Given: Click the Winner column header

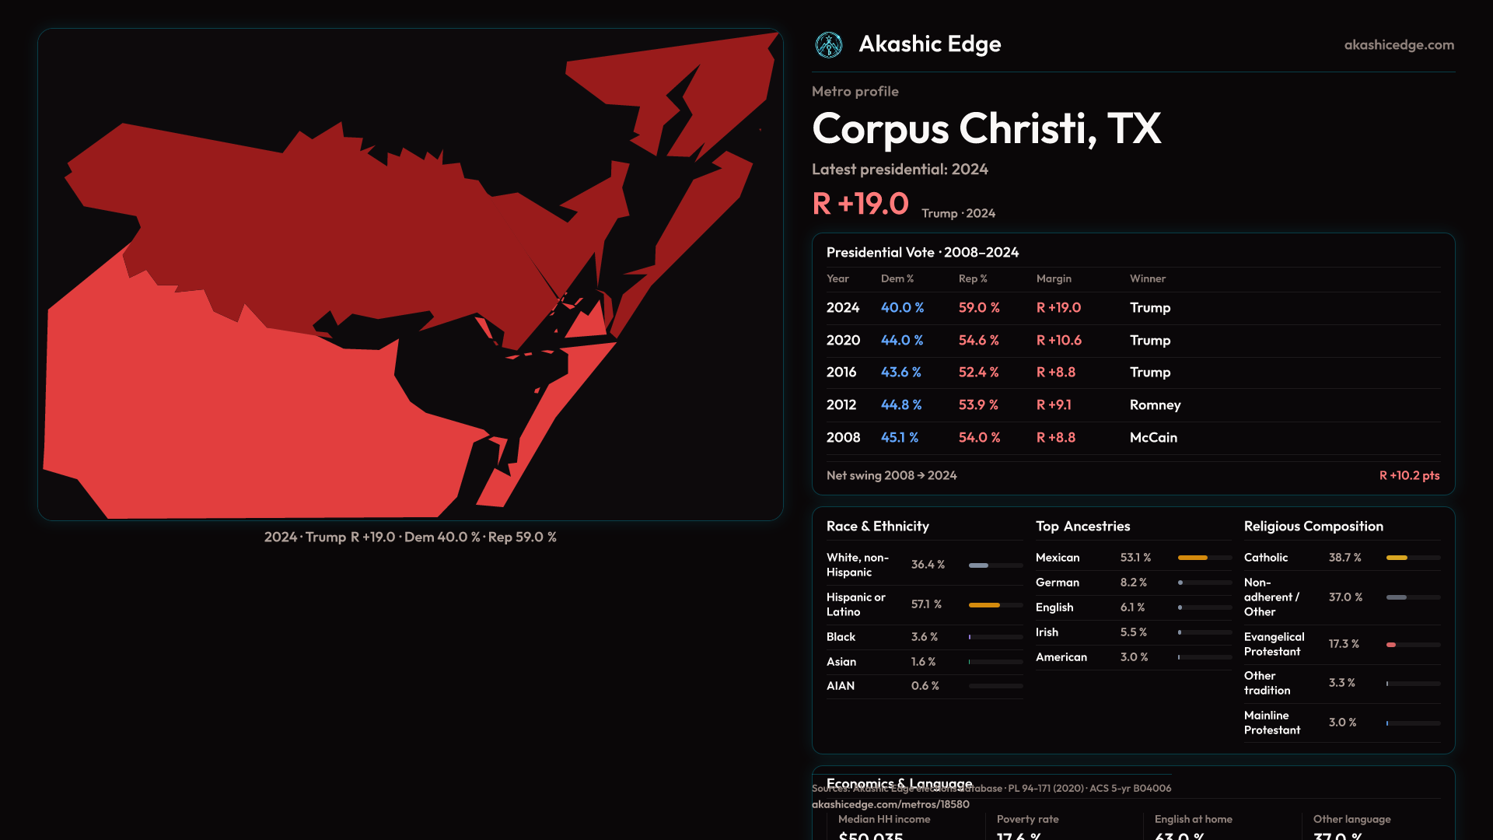Looking at the screenshot, I should click(x=1147, y=278).
